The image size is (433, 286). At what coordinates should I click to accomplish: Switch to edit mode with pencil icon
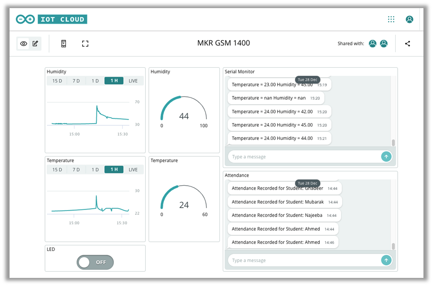pyautogui.click(x=35, y=43)
